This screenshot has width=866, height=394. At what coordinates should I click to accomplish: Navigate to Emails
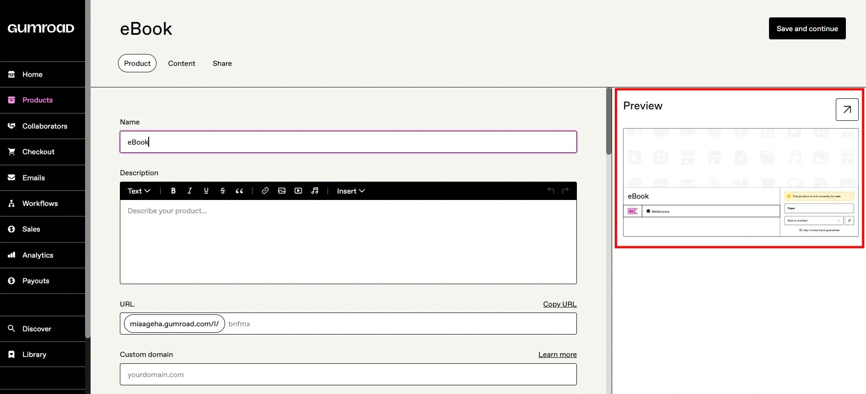pyautogui.click(x=43, y=178)
